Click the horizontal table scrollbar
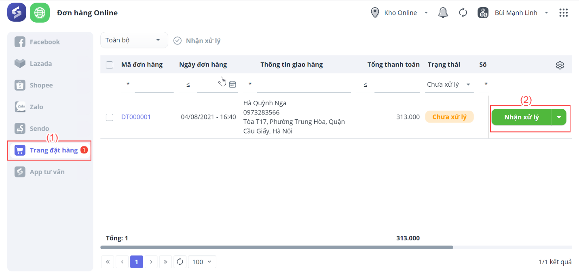Screen dimensions: 579x275 click(x=277, y=247)
